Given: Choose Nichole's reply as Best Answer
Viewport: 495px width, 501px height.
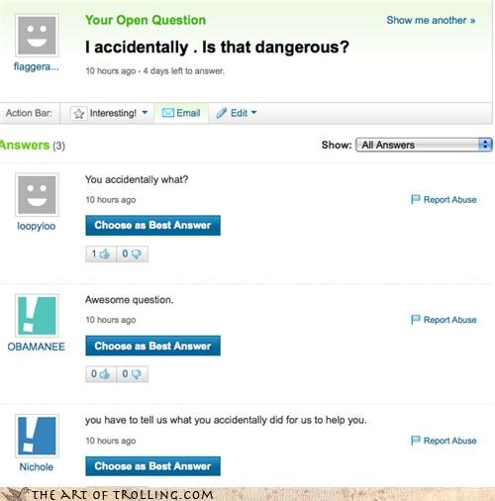Looking at the screenshot, I should pos(152,466).
